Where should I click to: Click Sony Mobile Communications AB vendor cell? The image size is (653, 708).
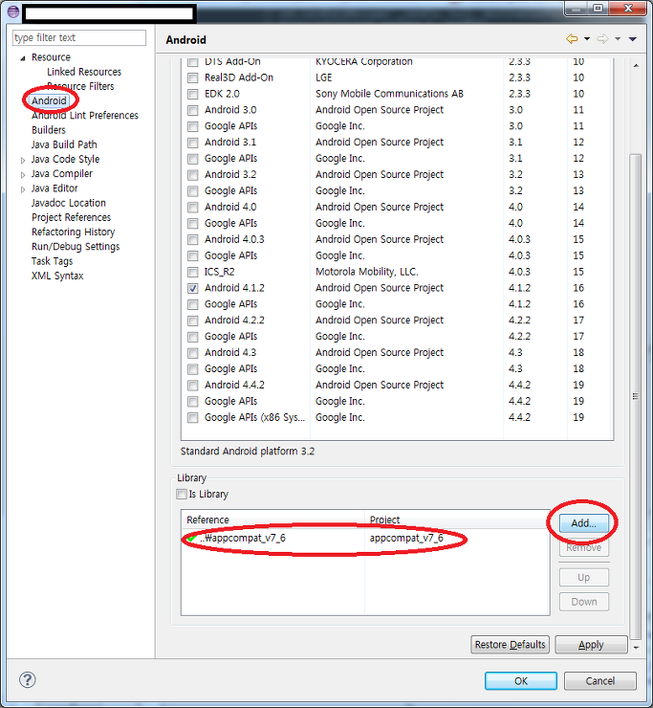[x=389, y=94]
